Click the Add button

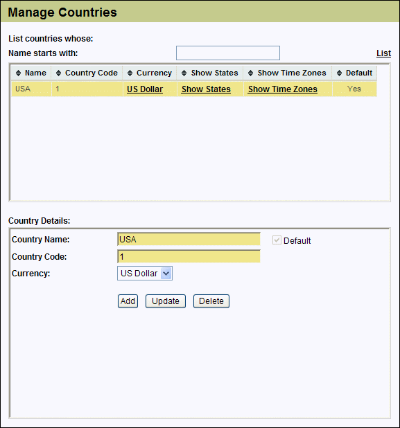point(128,301)
